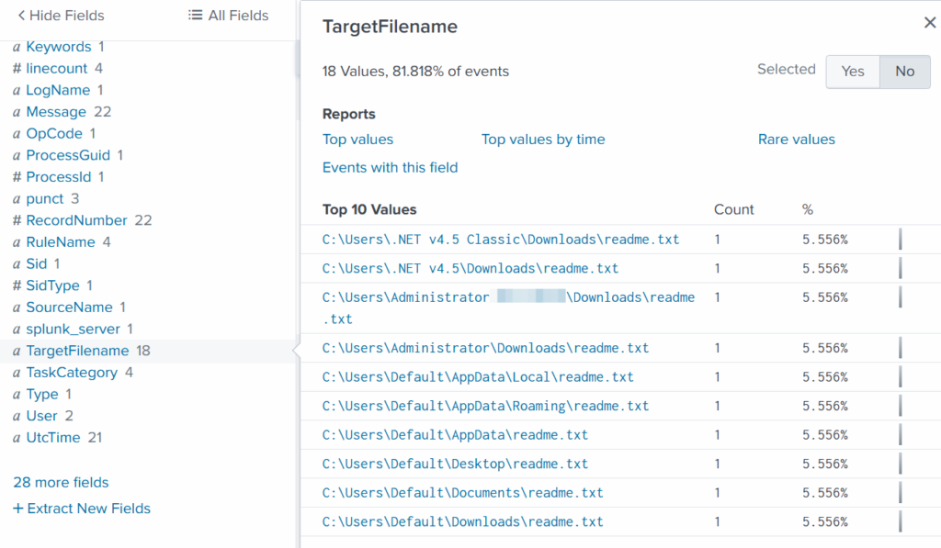Click the Hide Fields chevron
The image size is (941, 548).
pos(21,16)
